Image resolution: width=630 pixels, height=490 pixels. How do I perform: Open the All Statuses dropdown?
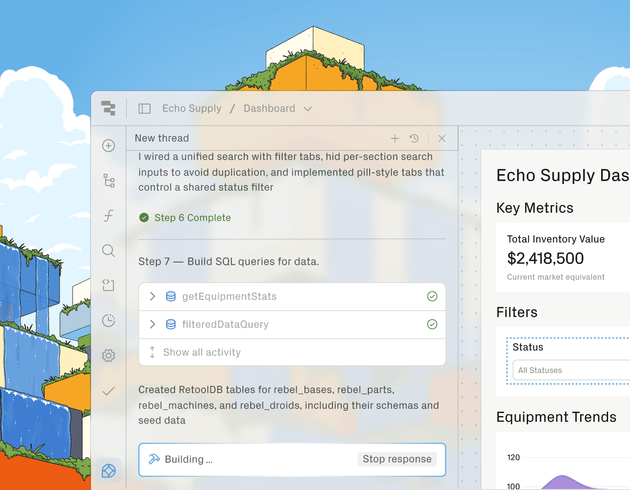coord(569,370)
